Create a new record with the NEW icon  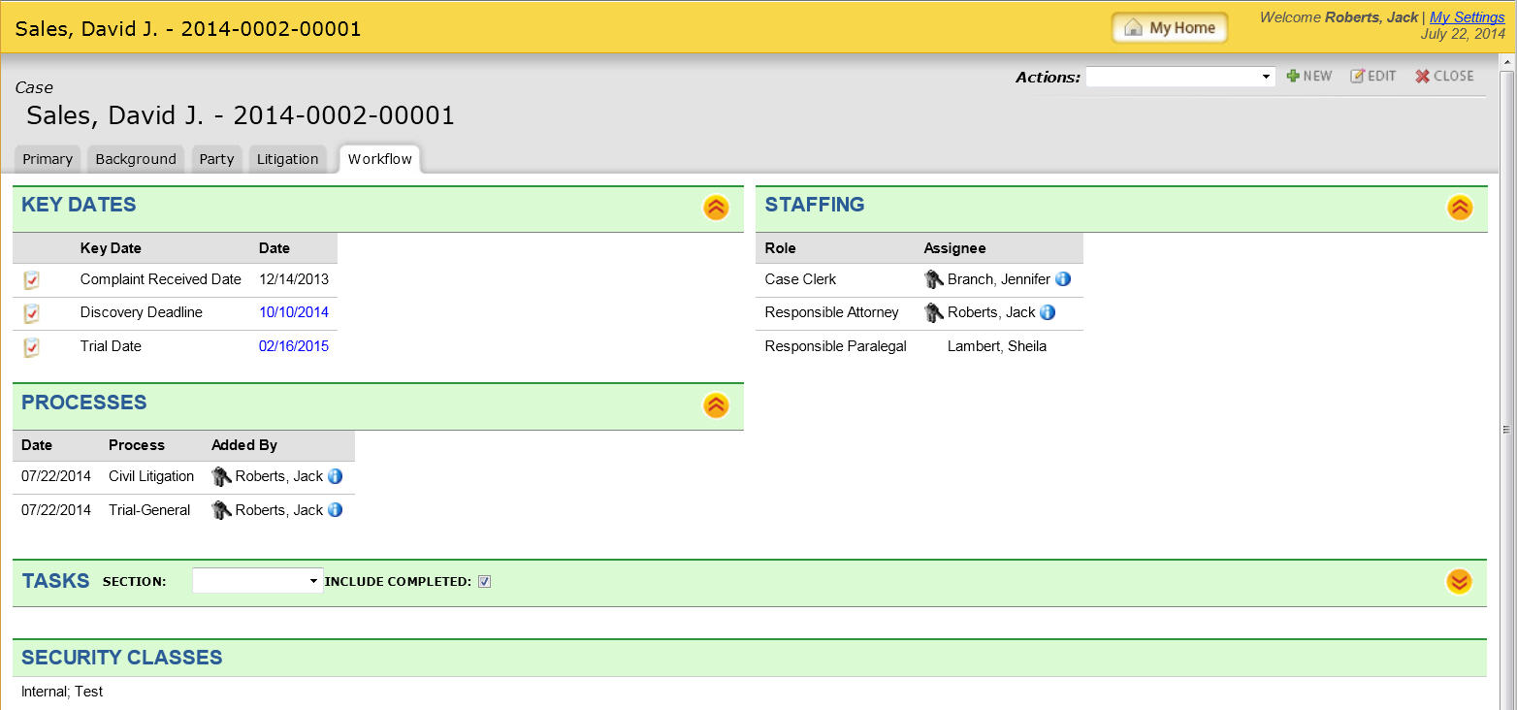coord(1309,76)
